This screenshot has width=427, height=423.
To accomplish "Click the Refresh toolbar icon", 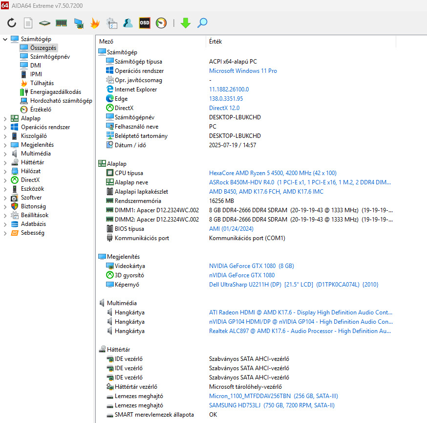I will pyautogui.click(x=11, y=23).
